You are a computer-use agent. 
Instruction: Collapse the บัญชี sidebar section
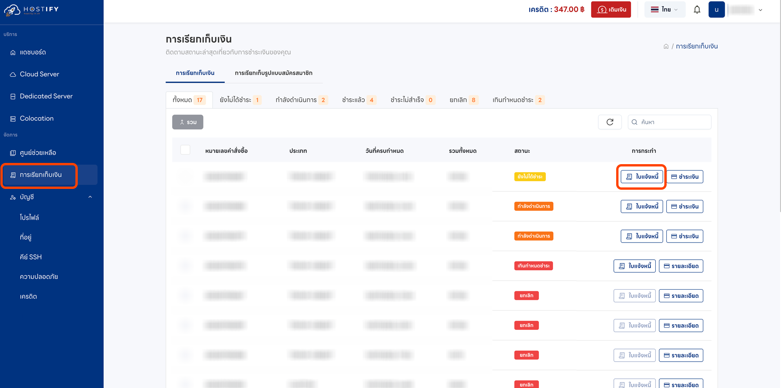(90, 197)
